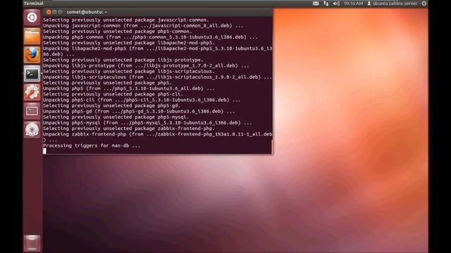The image size is (451, 253).
Task: Click the terminal cursor block at the prompt
Action: [x=44, y=151]
